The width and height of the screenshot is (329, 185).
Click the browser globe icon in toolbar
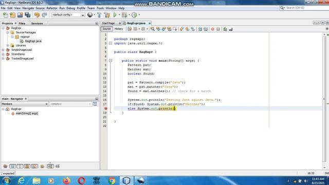(90, 15)
